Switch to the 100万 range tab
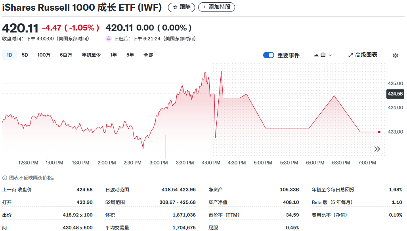The height and width of the screenshot is (231, 407). pyautogui.click(x=44, y=55)
